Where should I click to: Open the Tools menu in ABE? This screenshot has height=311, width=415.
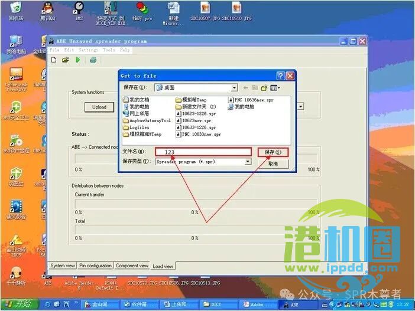coord(109,50)
